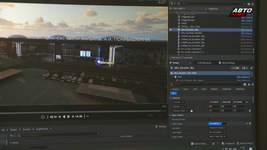Tick the Refresh Settings checkbox
Screen dimensions: 267x150
[x=209, y=119]
